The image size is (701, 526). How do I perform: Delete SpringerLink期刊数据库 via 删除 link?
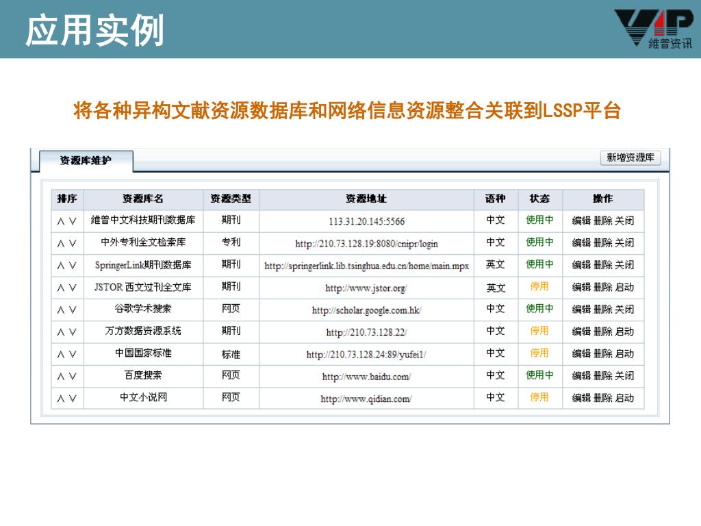click(x=603, y=265)
